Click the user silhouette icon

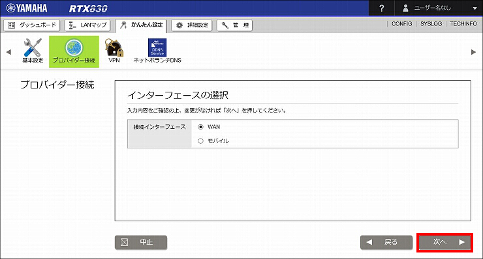[406, 8]
